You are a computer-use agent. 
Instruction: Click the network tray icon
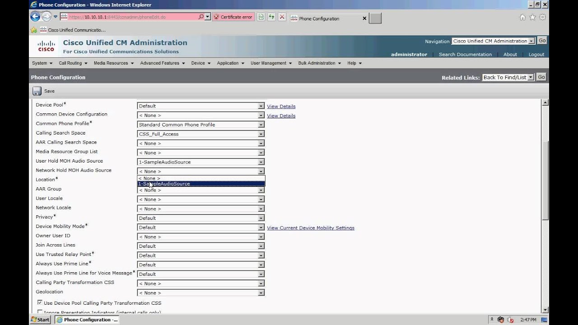[501, 320]
